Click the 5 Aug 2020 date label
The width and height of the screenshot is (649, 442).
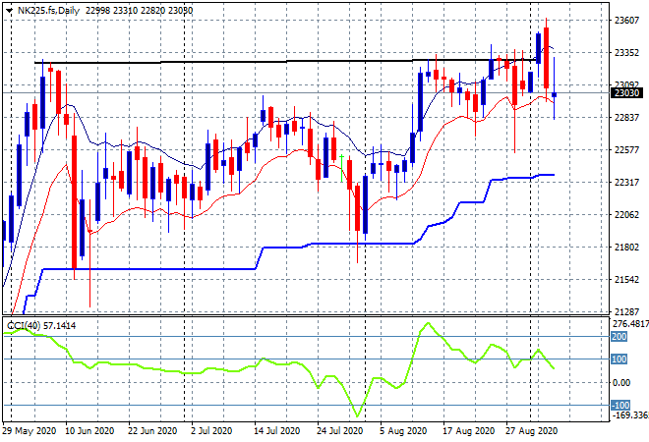(403, 431)
